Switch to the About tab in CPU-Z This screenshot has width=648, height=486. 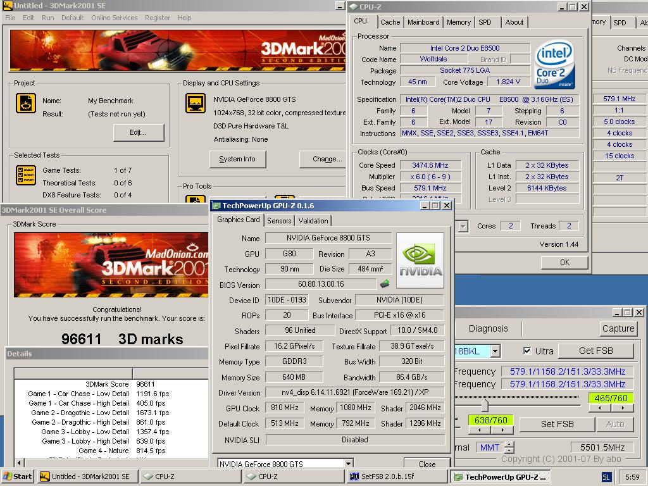[514, 22]
